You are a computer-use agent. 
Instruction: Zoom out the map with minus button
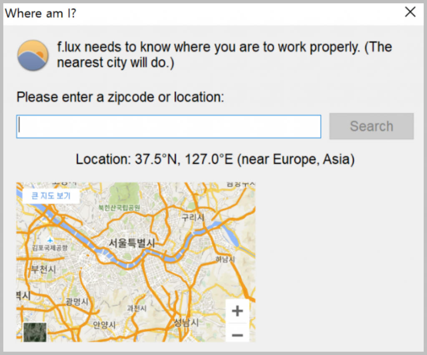pos(237,334)
